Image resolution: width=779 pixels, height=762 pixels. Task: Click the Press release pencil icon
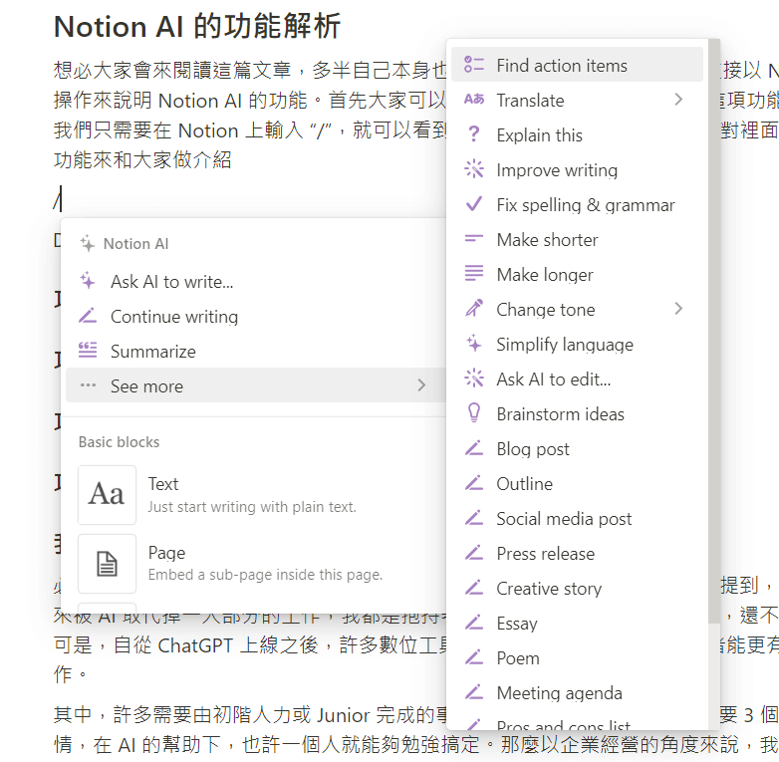click(x=474, y=553)
